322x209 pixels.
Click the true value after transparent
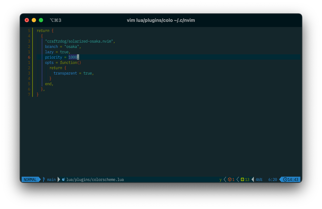[87, 73]
